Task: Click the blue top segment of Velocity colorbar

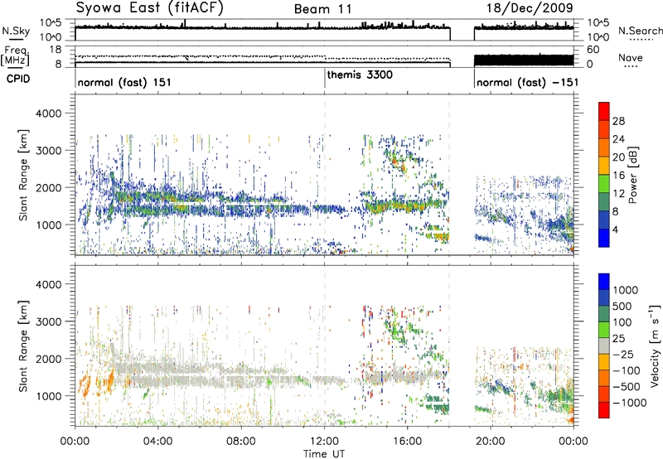Action: pos(604,282)
